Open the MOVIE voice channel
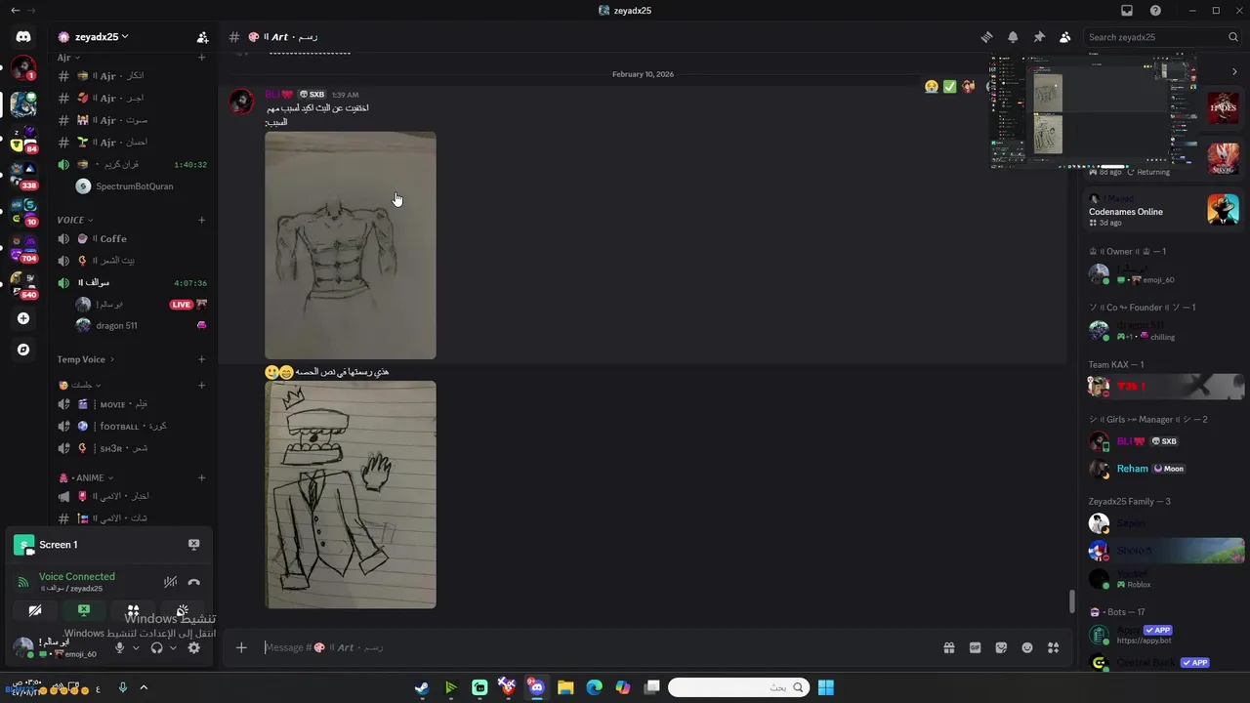 pos(132,404)
